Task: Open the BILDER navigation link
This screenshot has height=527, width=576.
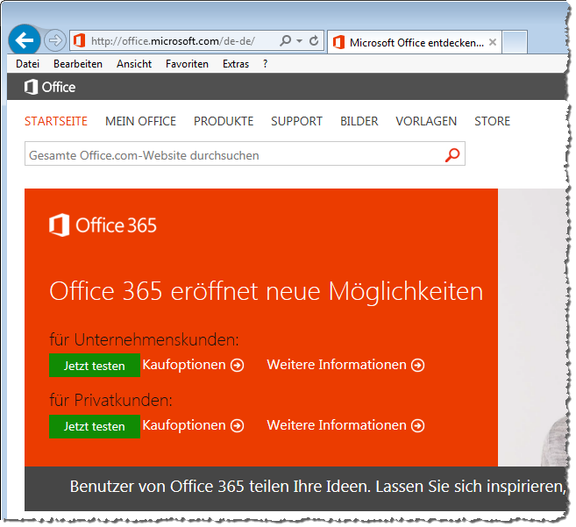Action: point(359,121)
